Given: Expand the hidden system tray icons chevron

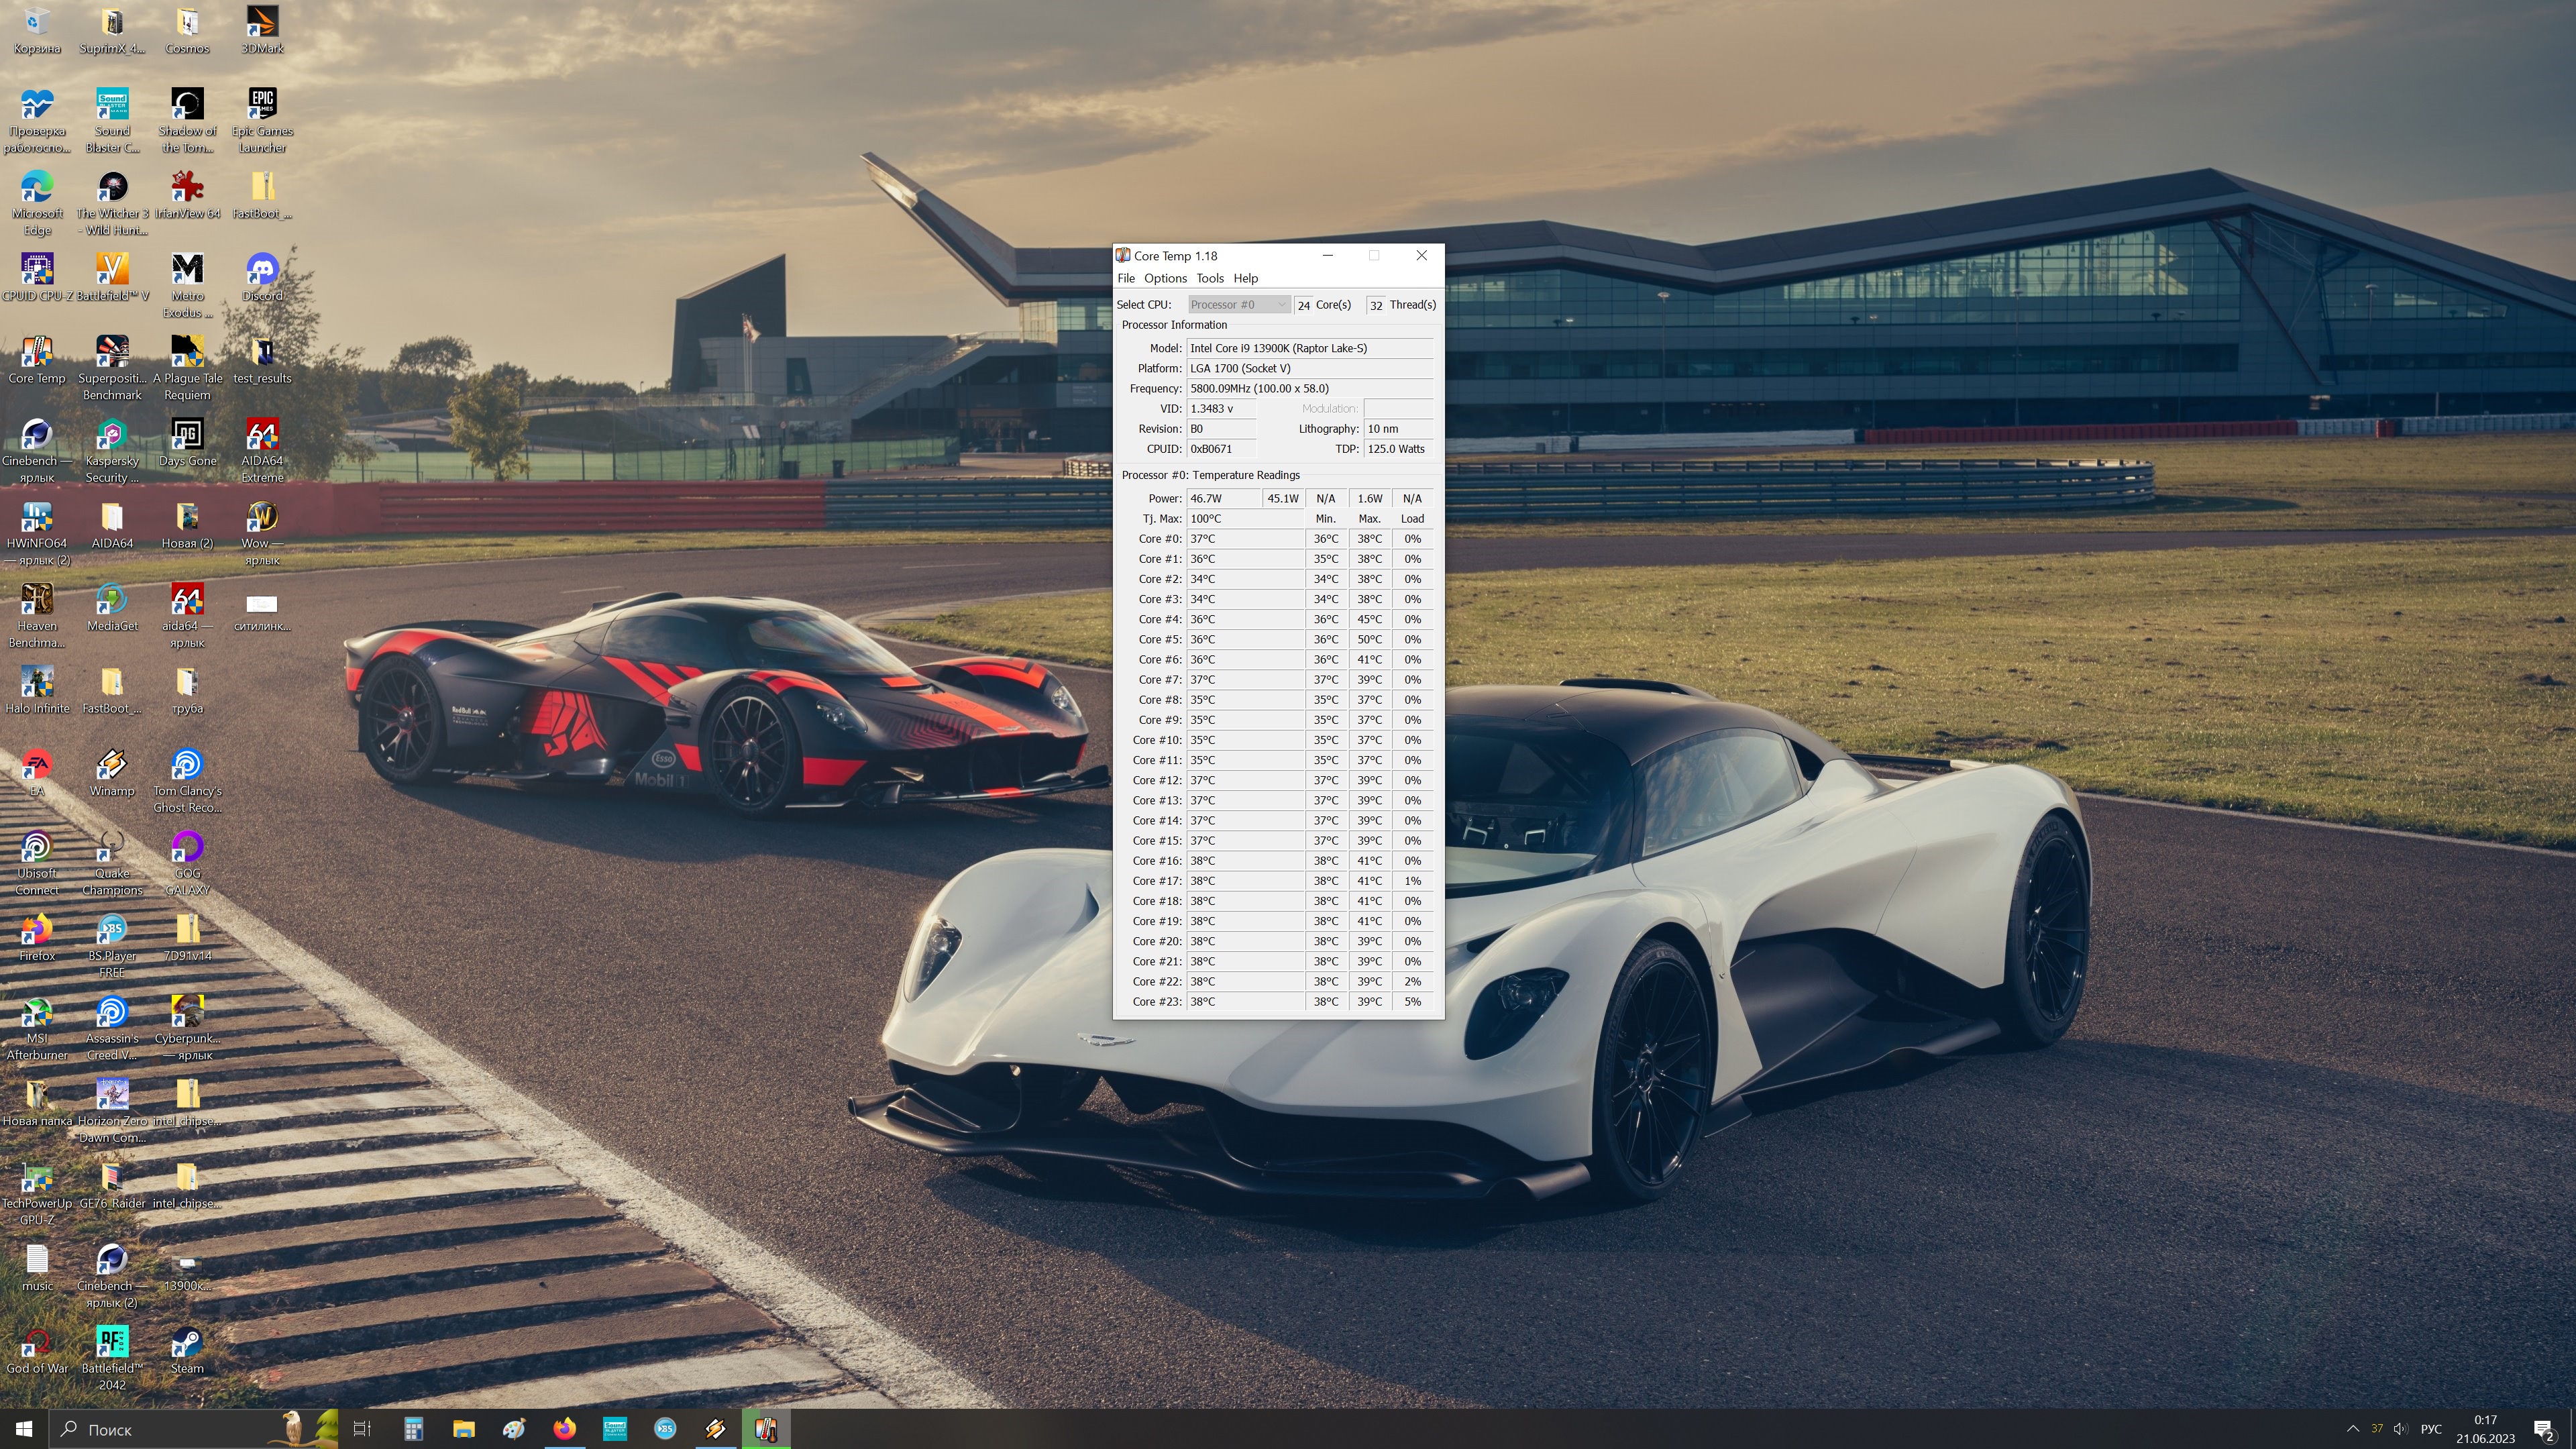Looking at the screenshot, I should [x=2352, y=1429].
